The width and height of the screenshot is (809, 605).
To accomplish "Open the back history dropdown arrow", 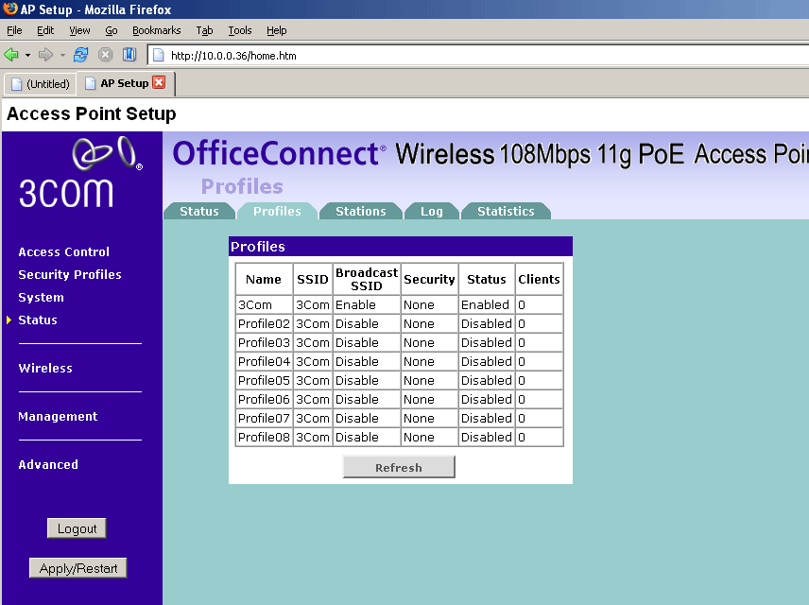I will pos(27,55).
